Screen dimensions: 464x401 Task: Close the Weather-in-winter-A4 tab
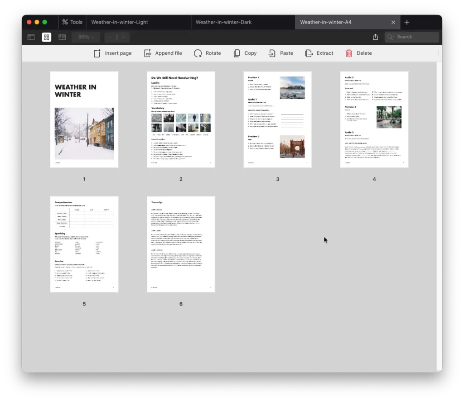coord(393,22)
